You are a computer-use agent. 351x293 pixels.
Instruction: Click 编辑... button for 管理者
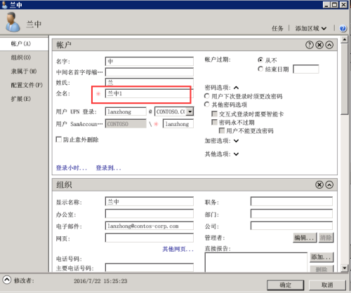[x=305, y=238]
